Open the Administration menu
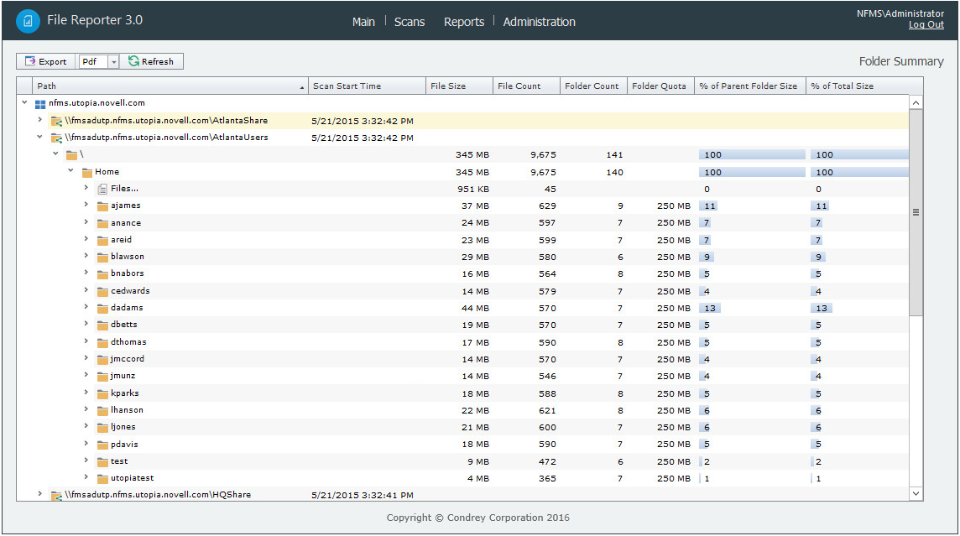Viewport: 960px width, 536px height. 539,22
